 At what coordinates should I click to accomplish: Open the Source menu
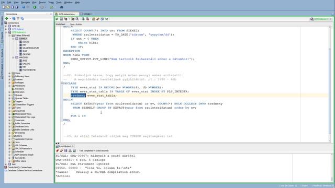click(42, 2)
